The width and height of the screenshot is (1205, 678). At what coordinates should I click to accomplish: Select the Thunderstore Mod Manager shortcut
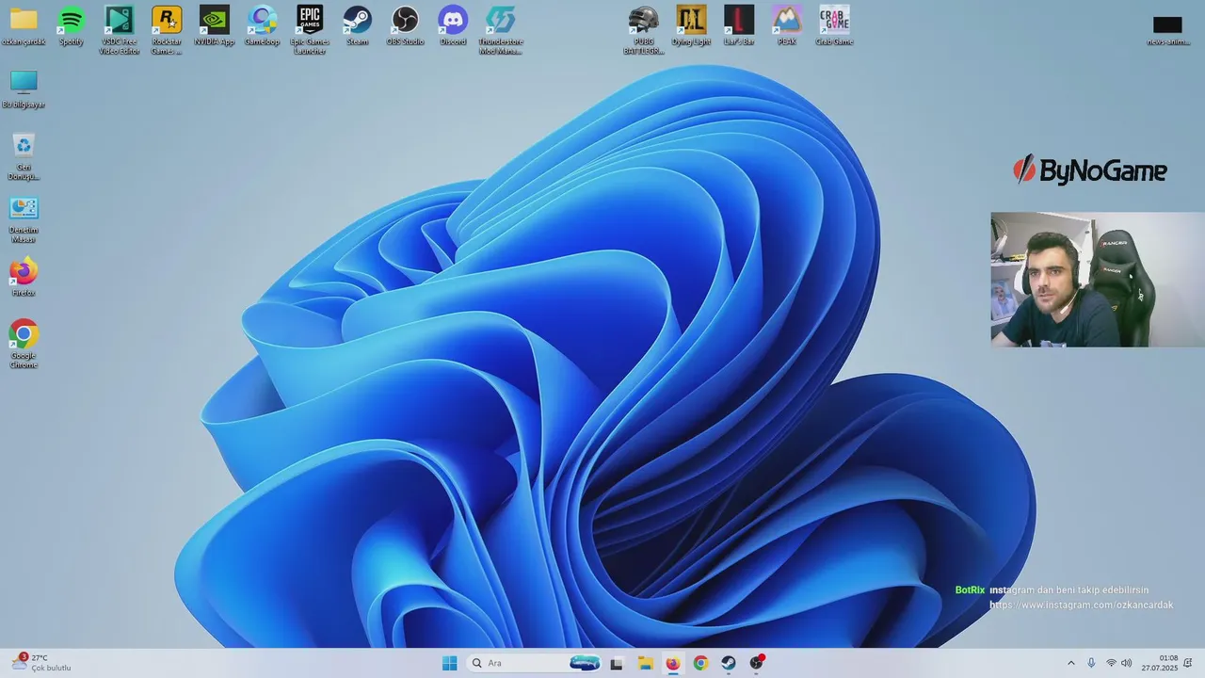tap(501, 30)
